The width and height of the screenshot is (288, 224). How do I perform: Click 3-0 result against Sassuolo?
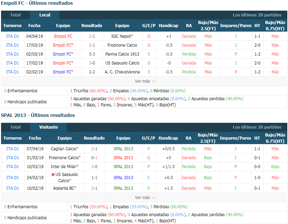[x=92, y=63]
